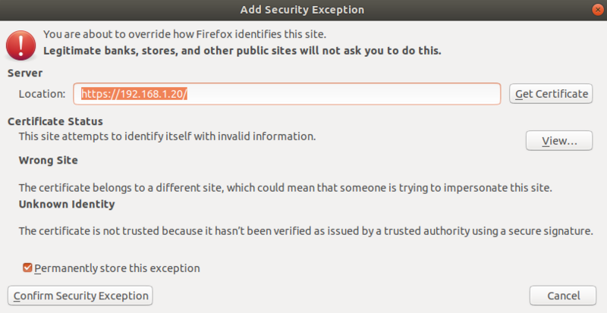Click the Server section heading

(x=25, y=73)
